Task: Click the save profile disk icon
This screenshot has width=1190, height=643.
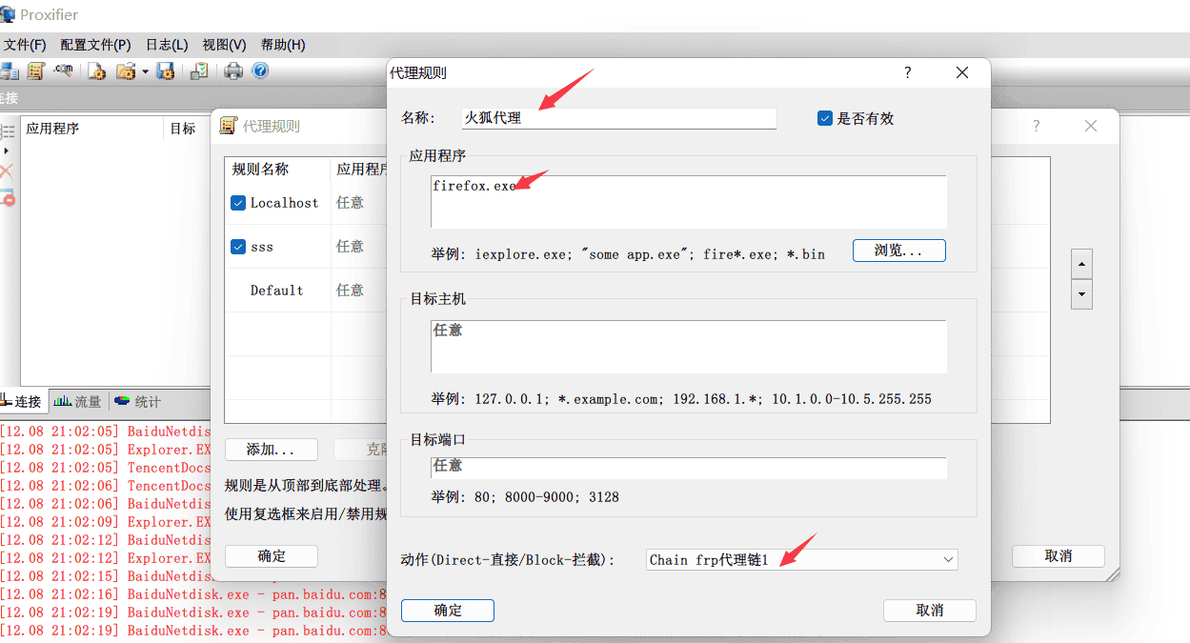Action: click(x=165, y=70)
